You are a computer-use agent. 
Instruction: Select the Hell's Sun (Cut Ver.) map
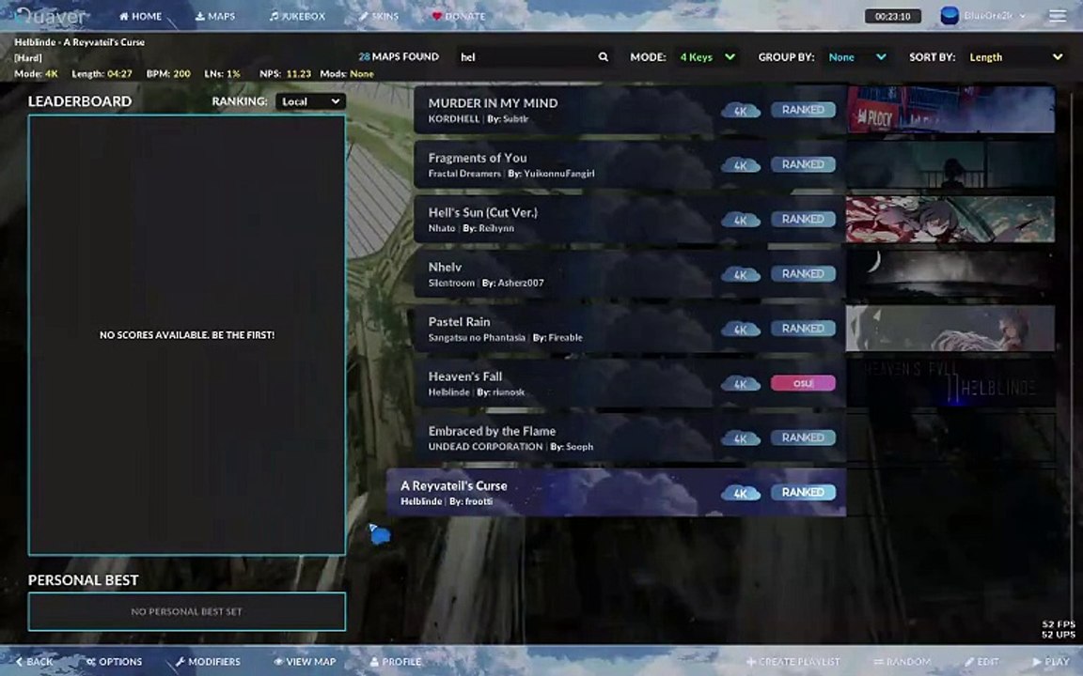[x=630, y=219]
